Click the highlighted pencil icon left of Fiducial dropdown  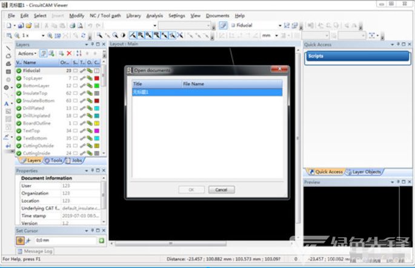tap(223, 25)
